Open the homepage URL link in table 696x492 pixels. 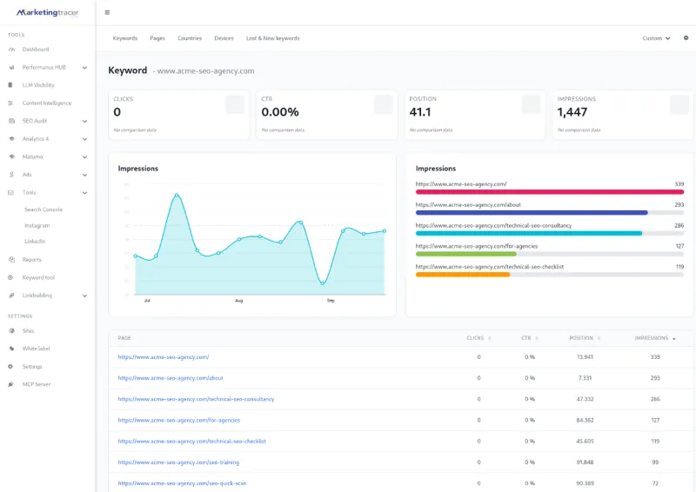coord(164,356)
